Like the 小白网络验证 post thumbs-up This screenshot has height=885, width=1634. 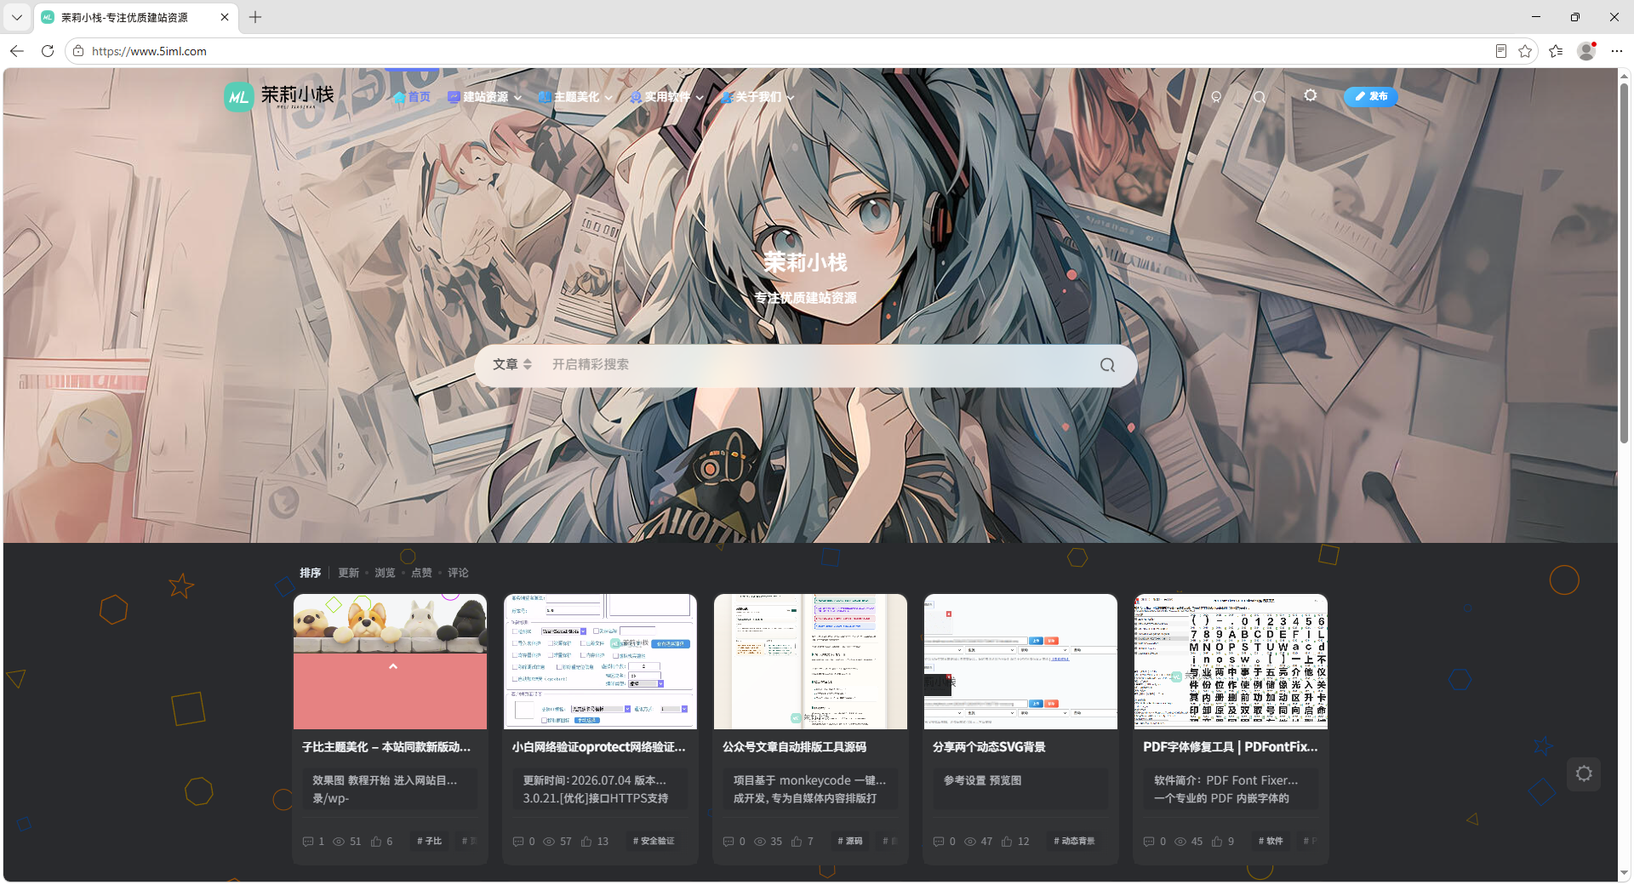point(586,842)
